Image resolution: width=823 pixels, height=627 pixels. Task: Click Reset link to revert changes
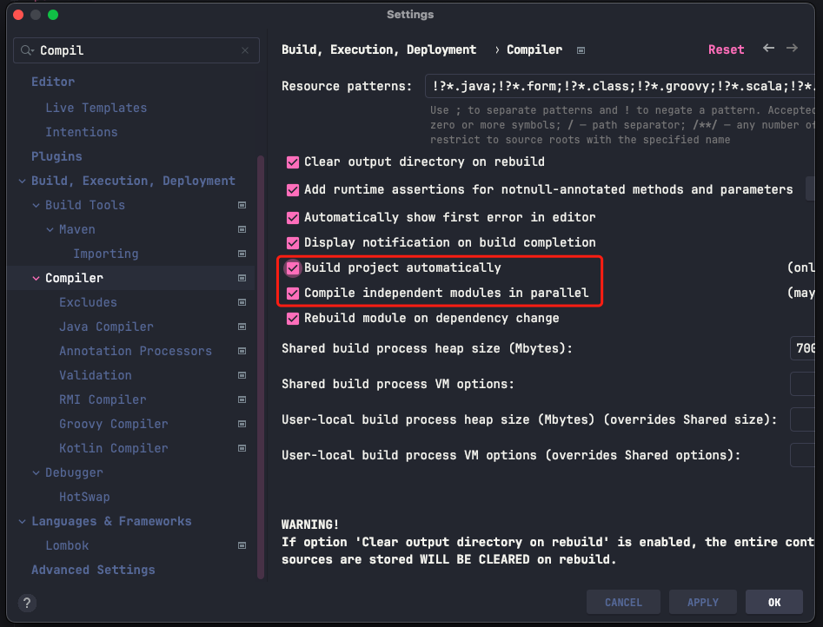coord(726,49)
